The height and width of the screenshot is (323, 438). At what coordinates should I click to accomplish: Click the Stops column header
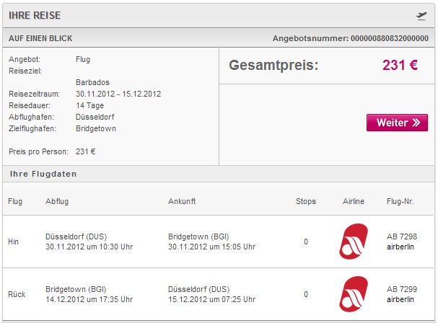[306, 201]
